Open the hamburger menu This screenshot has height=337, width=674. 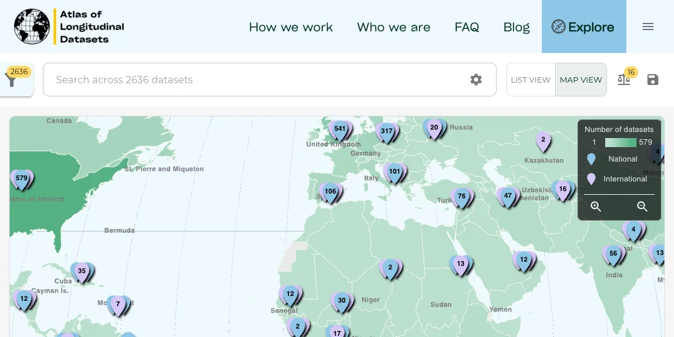point(648,27)
